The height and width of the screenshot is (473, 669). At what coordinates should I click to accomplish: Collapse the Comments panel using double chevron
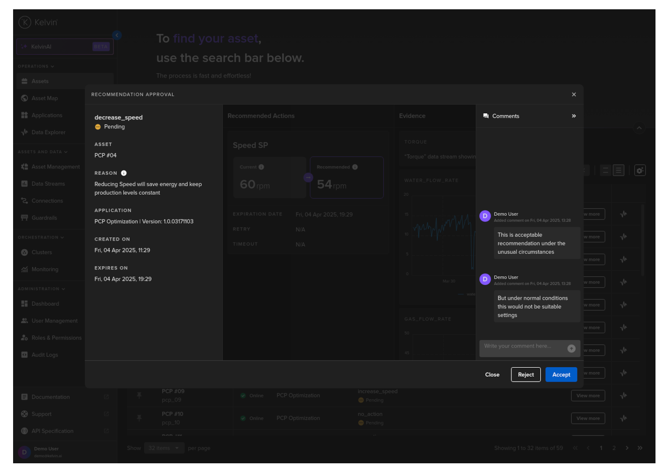click(x=574, y=116)
